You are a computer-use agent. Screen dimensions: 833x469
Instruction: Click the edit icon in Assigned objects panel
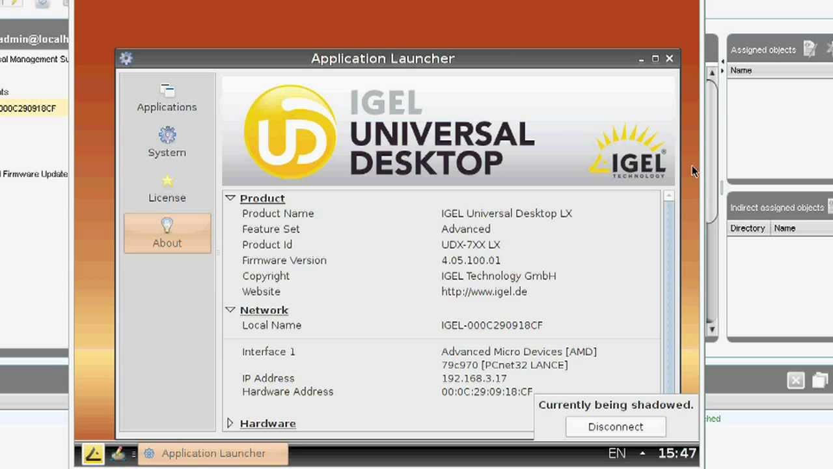pyautogui.click(x=810, y=49)
